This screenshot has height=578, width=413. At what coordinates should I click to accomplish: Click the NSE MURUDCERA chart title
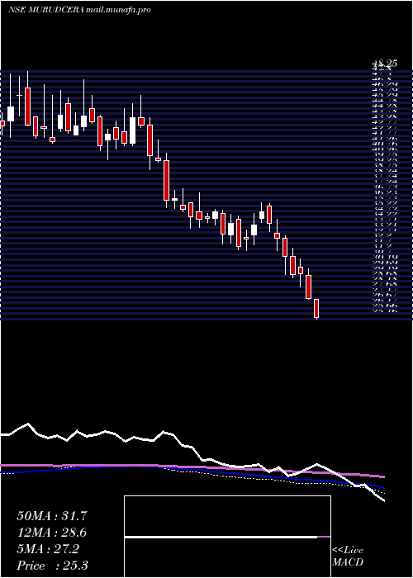pyautogui.click(x=79, y=10)
